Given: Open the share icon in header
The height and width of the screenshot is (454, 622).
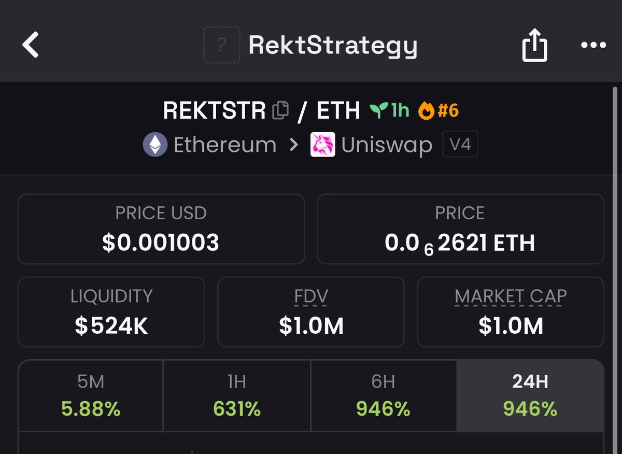Looking at the screenshot, I should 534,45.
